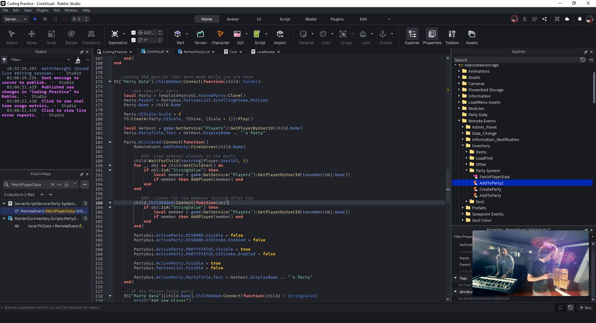Collapse the Remote Events folder

pos(459,121)
